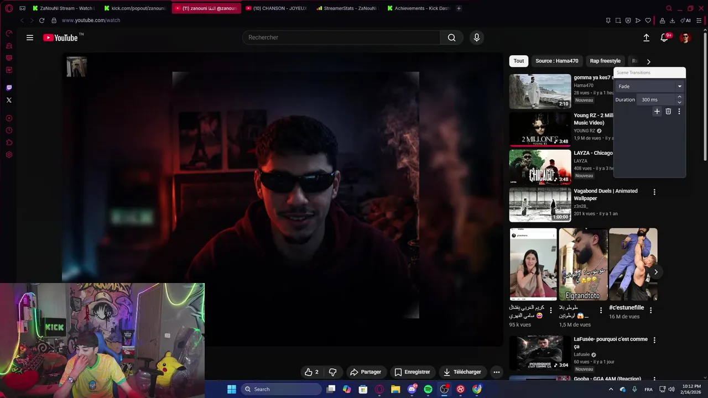This screenshot has width=708, height=398.
Task: Switch to kick.com/popout tab
Action: (x=135, y=8)
